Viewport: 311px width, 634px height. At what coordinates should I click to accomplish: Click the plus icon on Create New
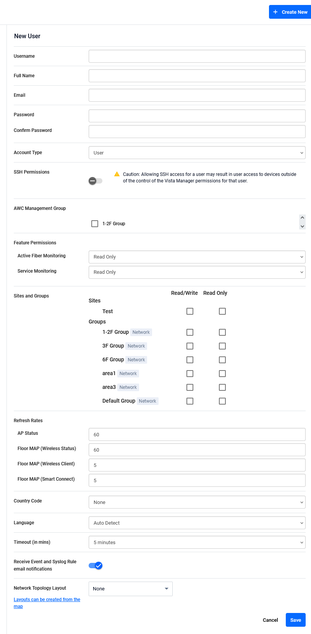click(x=275, y=12)
